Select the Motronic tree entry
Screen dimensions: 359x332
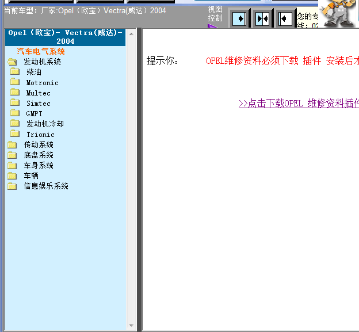pyautogui.click(x=43, y=83)
